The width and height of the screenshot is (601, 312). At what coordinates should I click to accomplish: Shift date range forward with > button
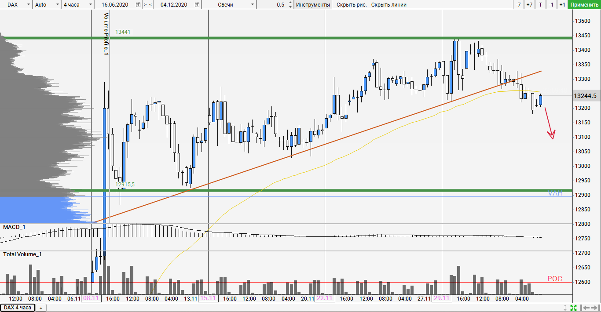coord(146,5)
